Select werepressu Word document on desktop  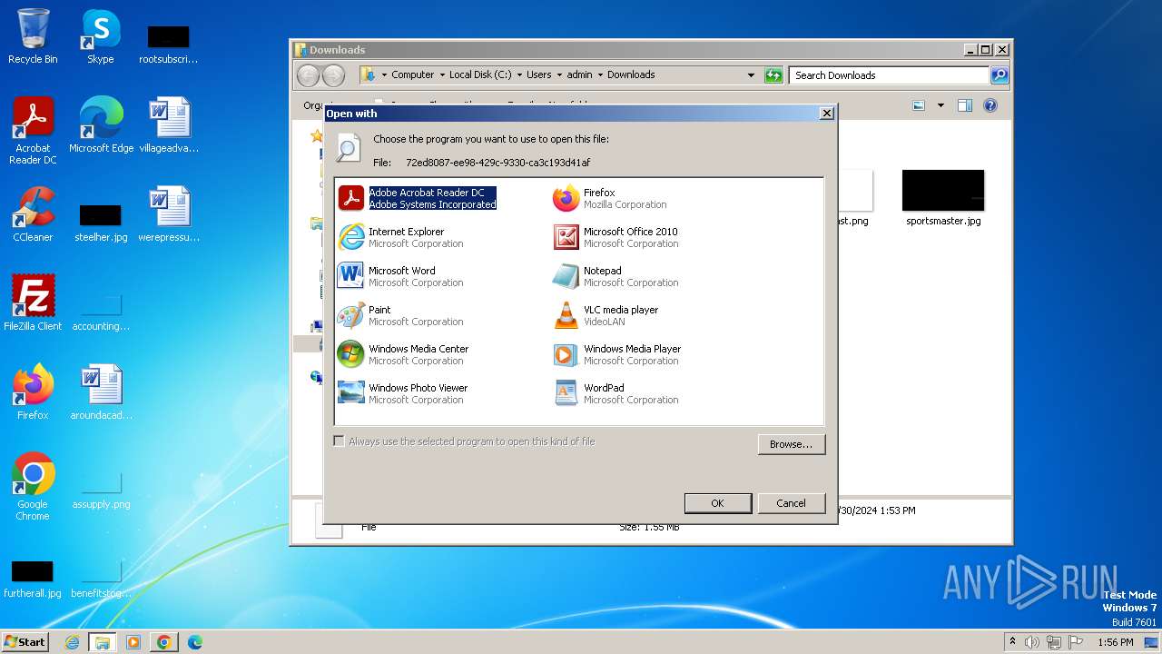169,214
